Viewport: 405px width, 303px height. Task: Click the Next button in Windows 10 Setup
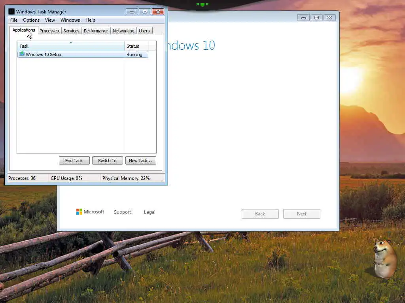tap(302, 214)
